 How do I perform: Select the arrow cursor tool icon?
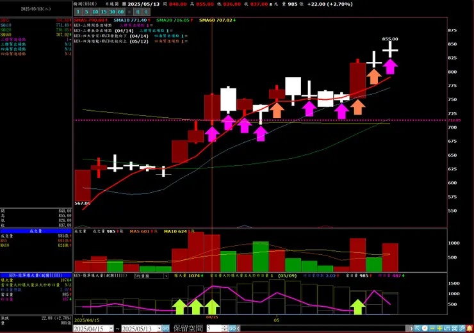[418, 329]
